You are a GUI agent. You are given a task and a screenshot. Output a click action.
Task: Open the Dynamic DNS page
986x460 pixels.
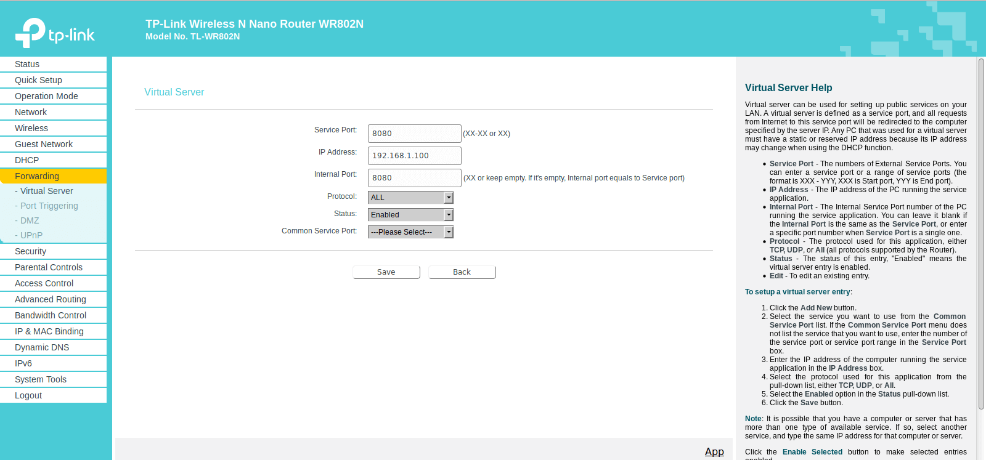[42, 347]
